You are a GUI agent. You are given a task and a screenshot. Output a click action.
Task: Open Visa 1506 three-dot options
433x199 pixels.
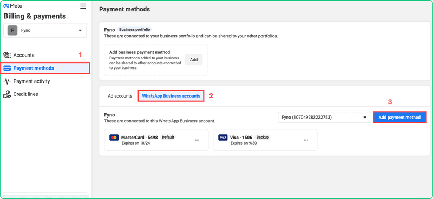pos(306,140)
